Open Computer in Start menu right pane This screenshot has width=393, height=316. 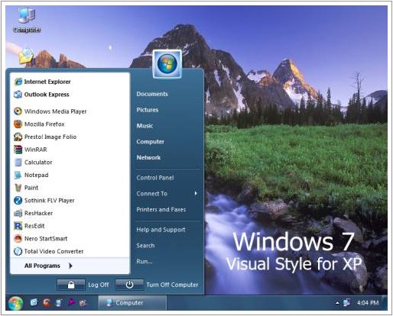150,141
